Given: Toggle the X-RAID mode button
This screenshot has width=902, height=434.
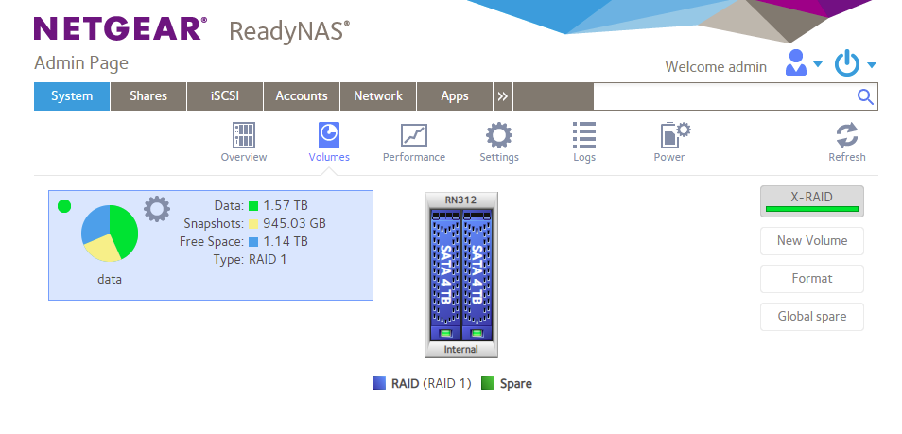Looking at the screenshot, I should point(812,200).
